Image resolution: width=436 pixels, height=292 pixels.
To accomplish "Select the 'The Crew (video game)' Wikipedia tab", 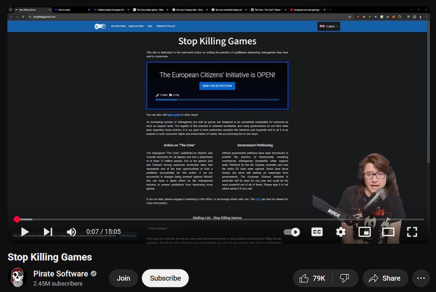I will coord(151,10).
